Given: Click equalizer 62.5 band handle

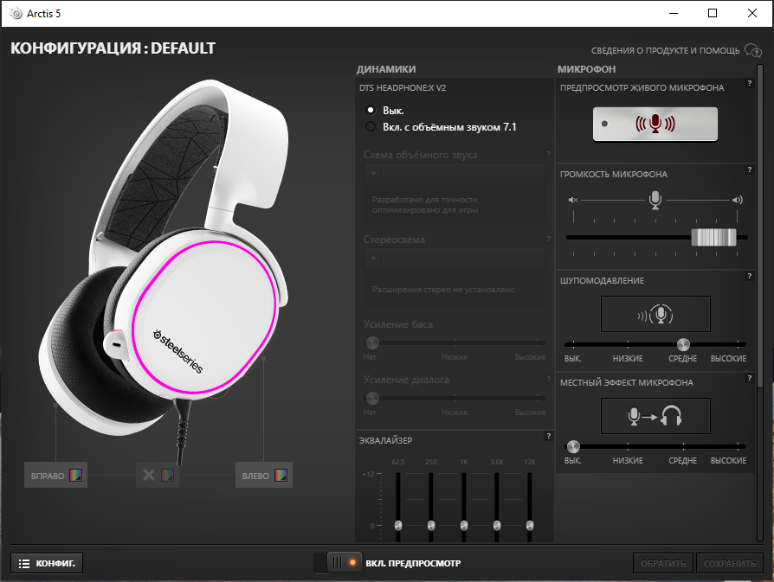Looking at the screenshot, I should (398, 525).
